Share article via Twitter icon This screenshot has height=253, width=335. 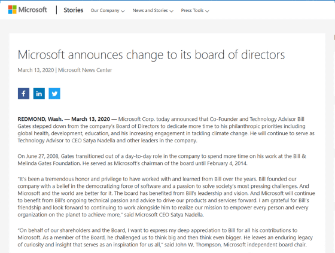(54, 93)
